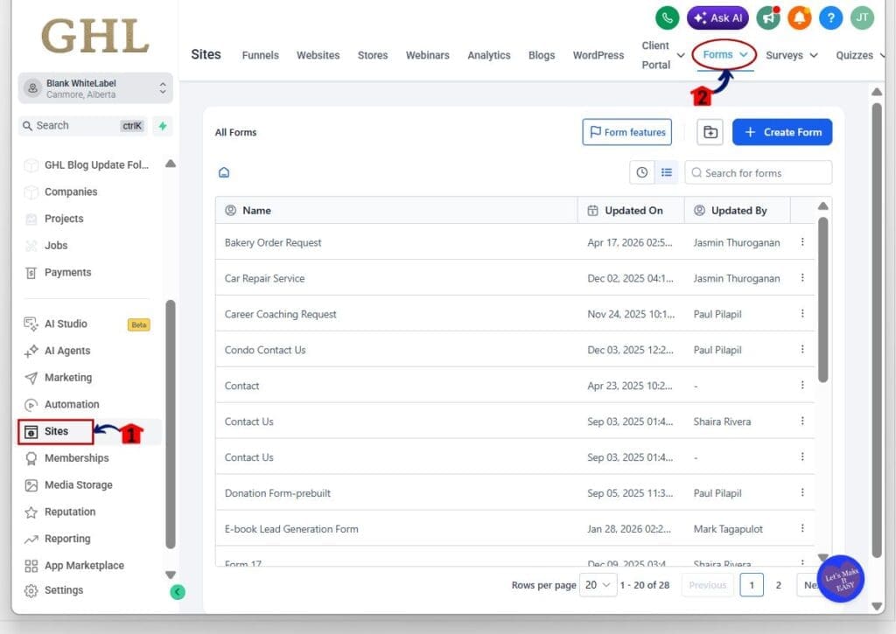Open the JT user avatar menu
Viewport: 896px width, 634px height.
tap(862, 17)
